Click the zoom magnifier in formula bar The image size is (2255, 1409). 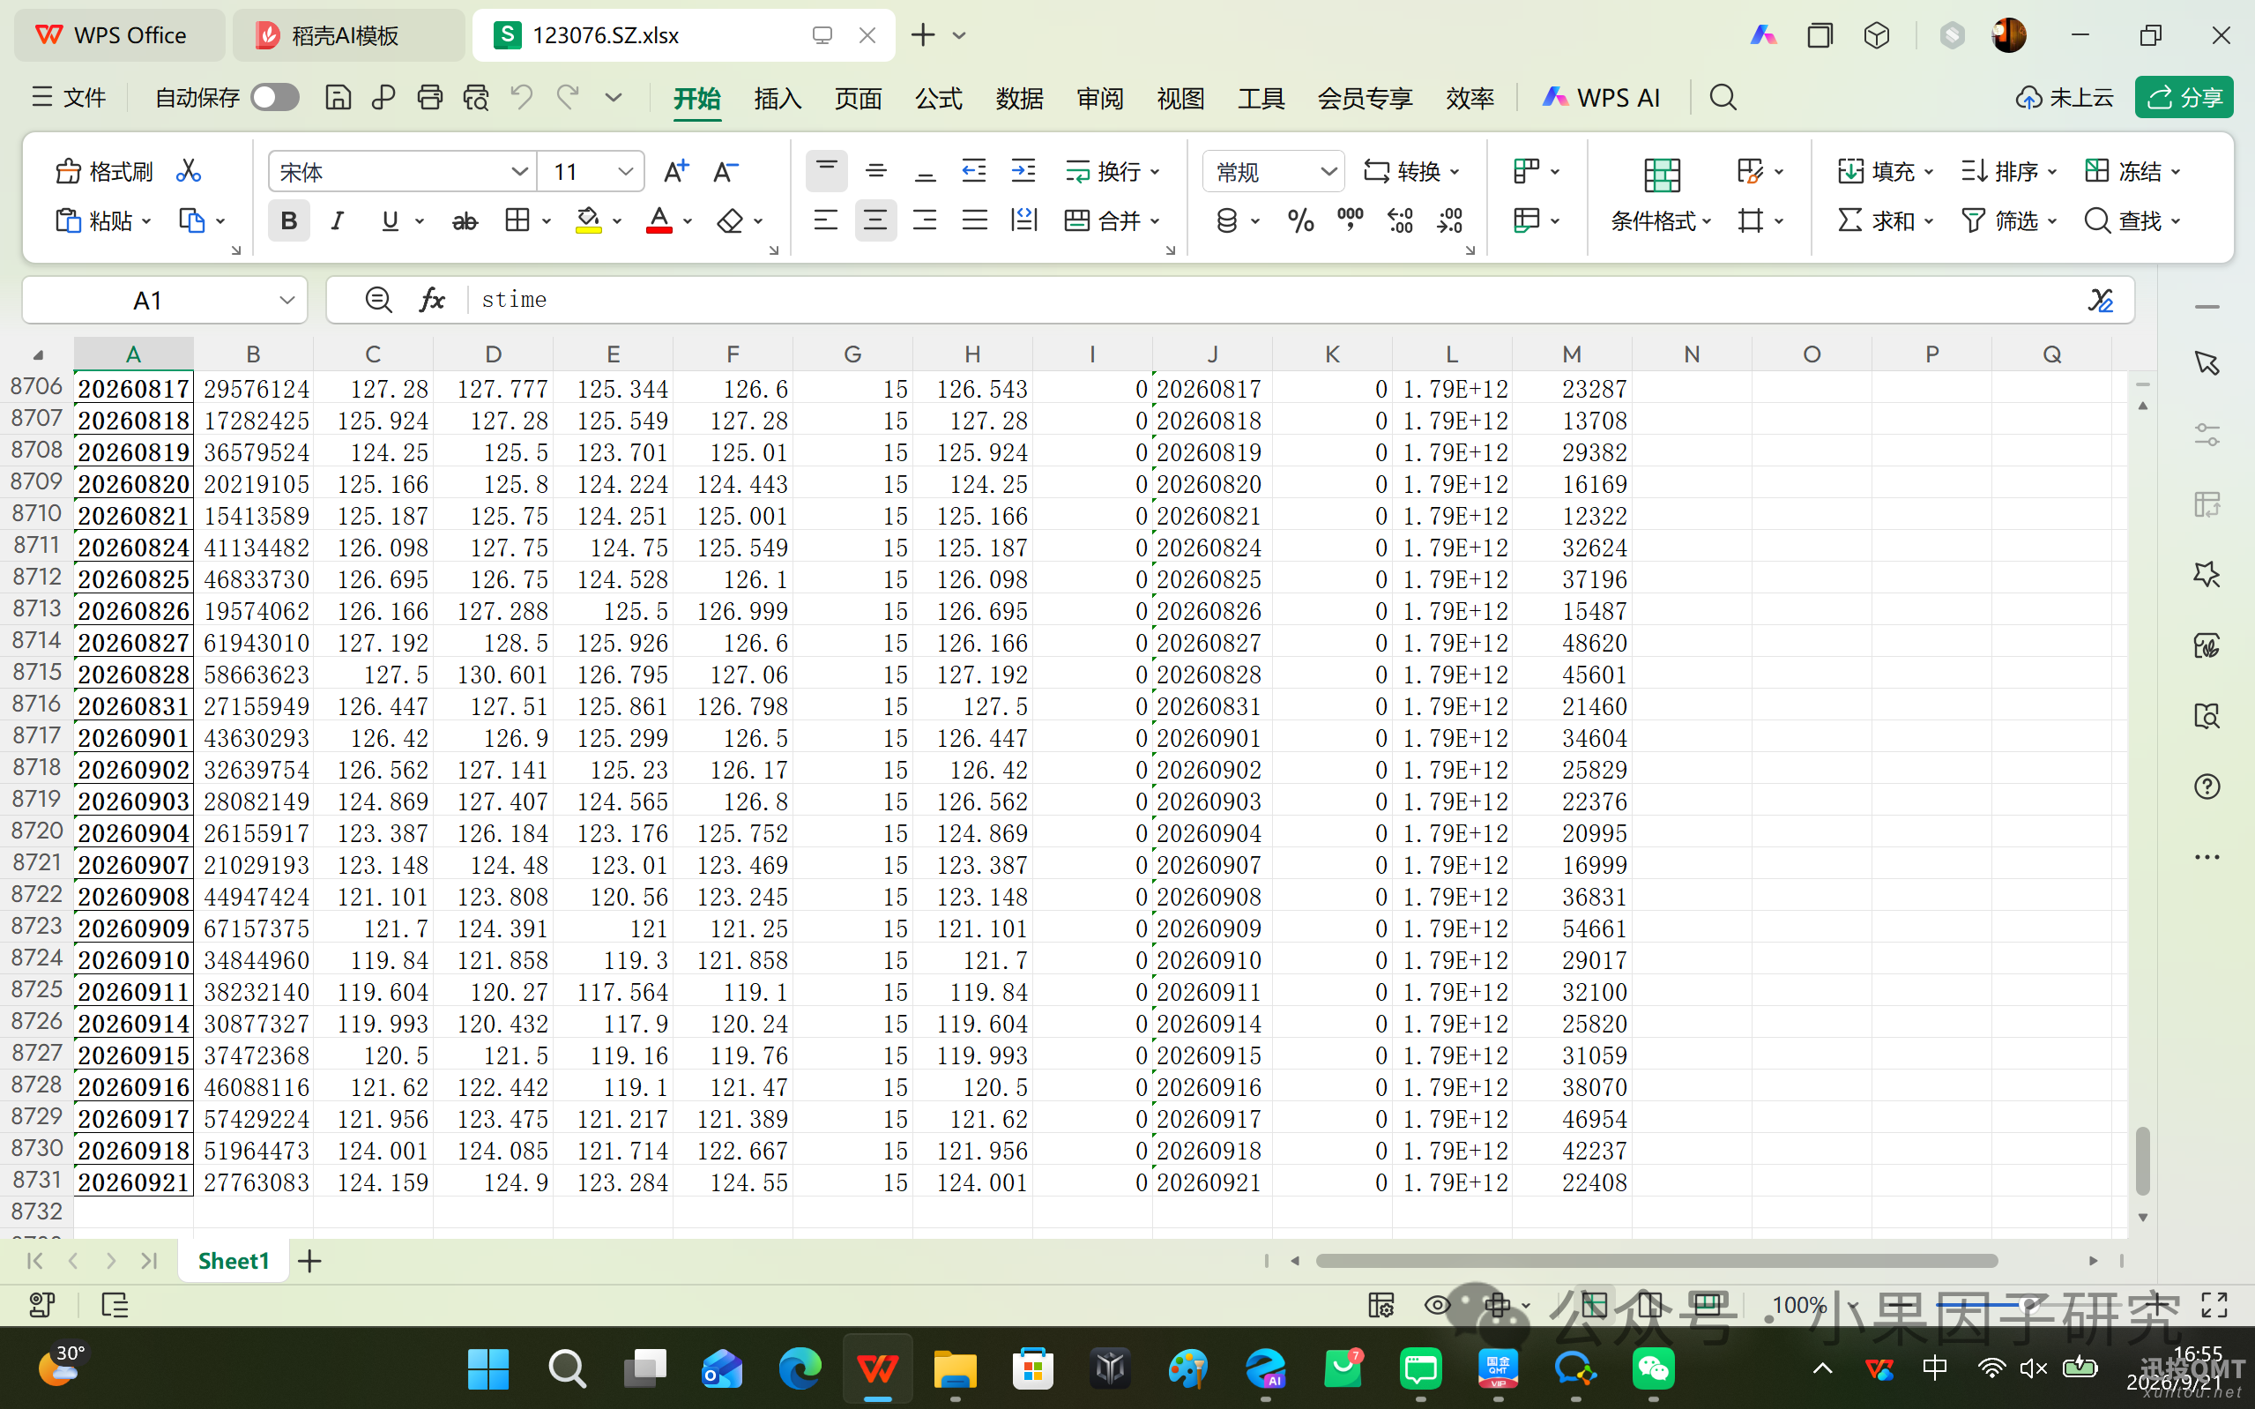378,299
